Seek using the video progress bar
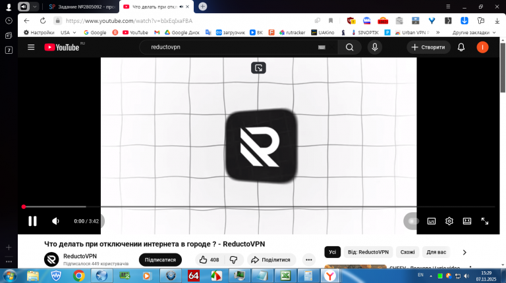Viewport: 506px width, 283px height. tap(259, 207)
